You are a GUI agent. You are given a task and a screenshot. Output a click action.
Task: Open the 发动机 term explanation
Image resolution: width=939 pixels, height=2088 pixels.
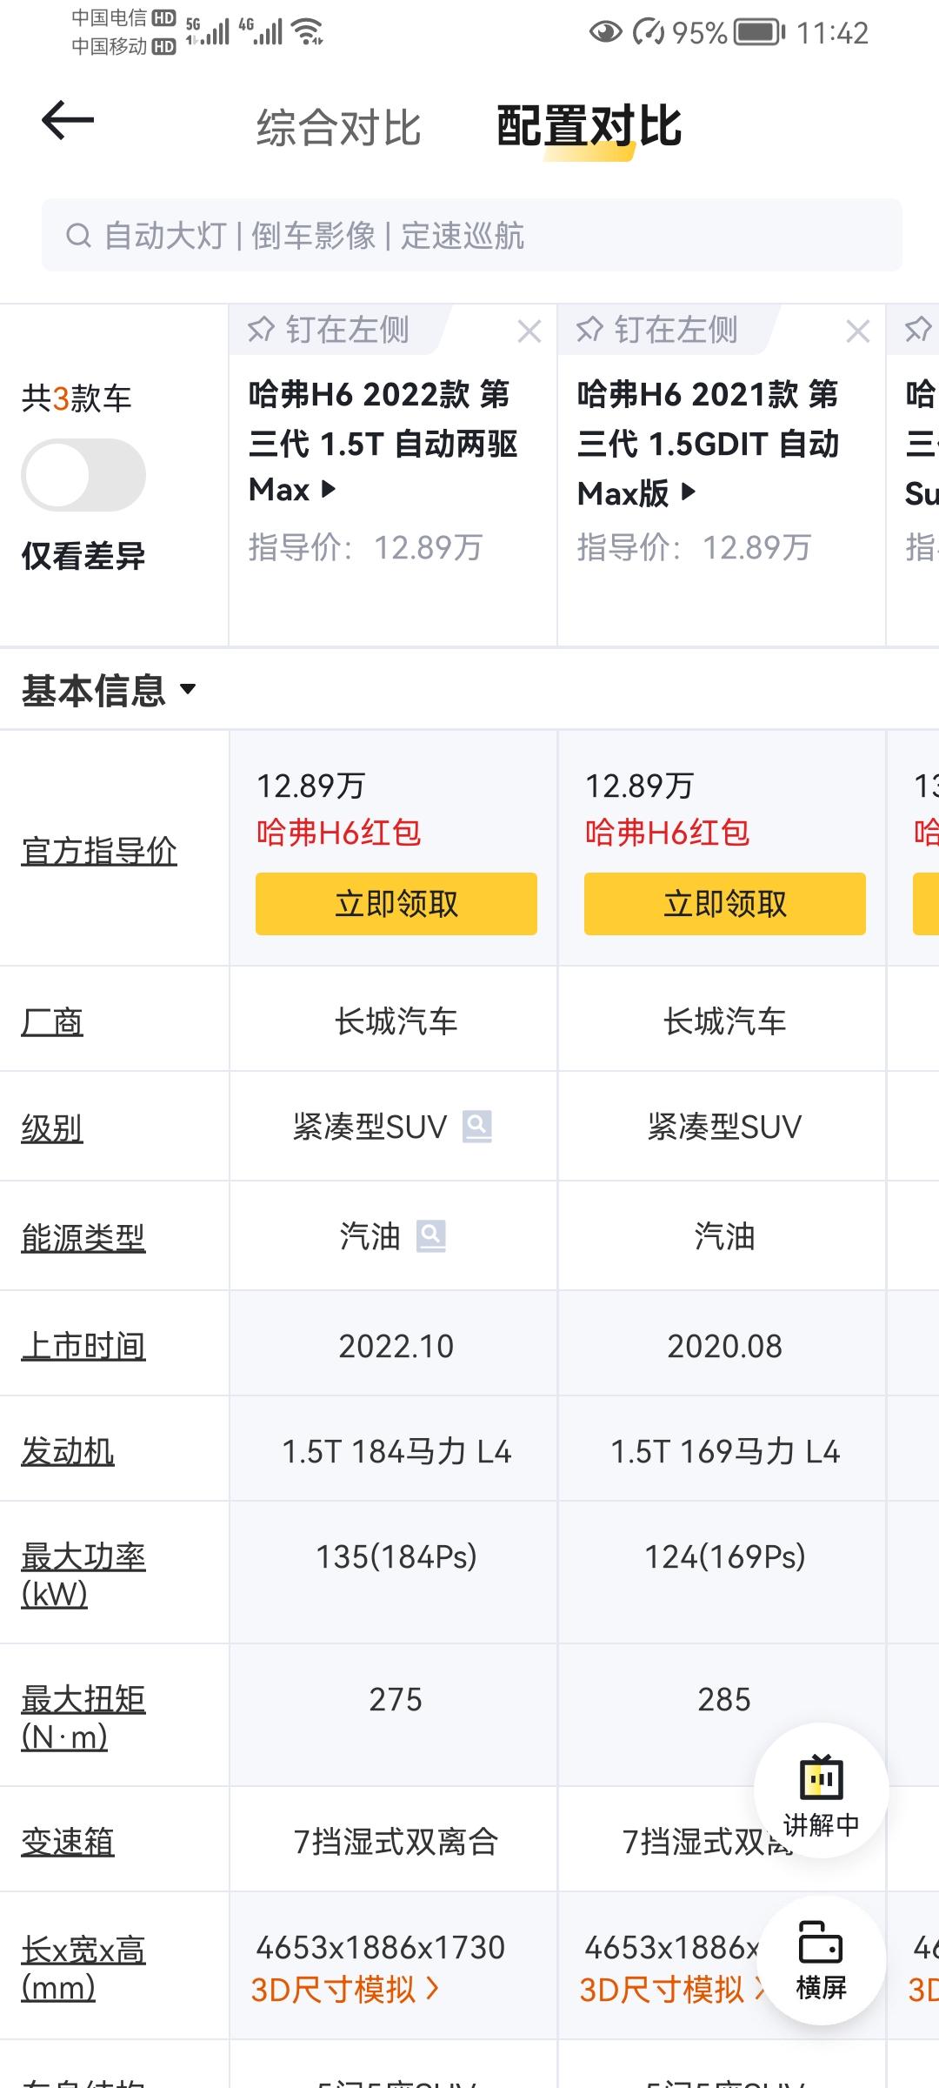point(68,1450)
